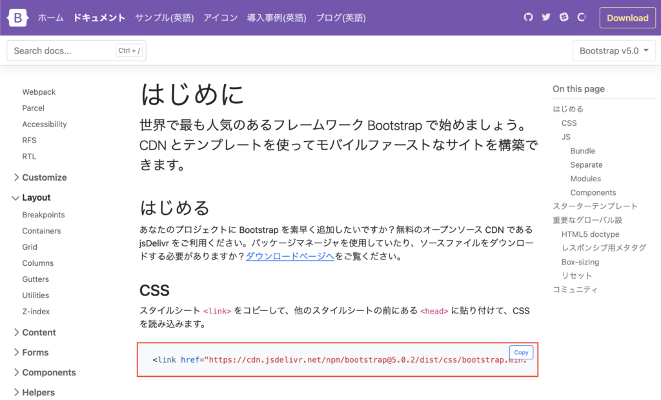This screenshot has height=400, width=661.
Task: Jump to スターターテンプレート in page contents
Action: tap(595, 206)
